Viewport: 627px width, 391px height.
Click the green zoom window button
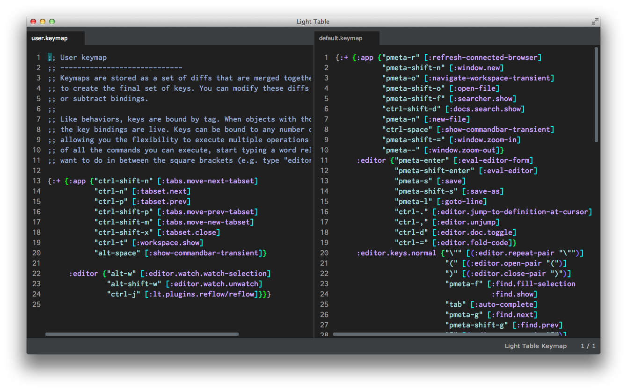(x=52, y=22)
